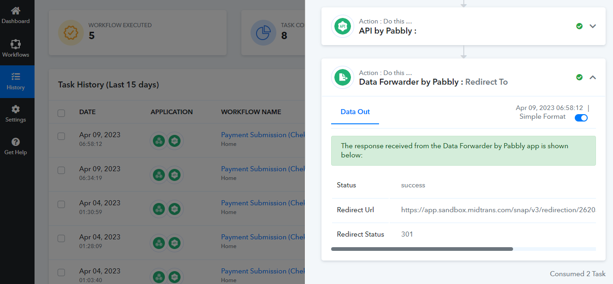Check the select-all checkbox beside DATE
Viewport: 613px width, 284px height.
tap(61, 113)
